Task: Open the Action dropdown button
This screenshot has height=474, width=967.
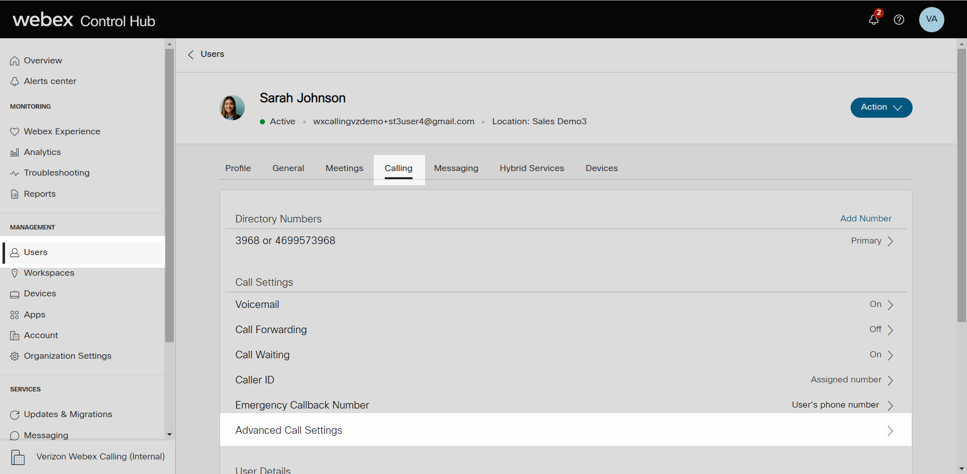Action: tap(881, 108)
